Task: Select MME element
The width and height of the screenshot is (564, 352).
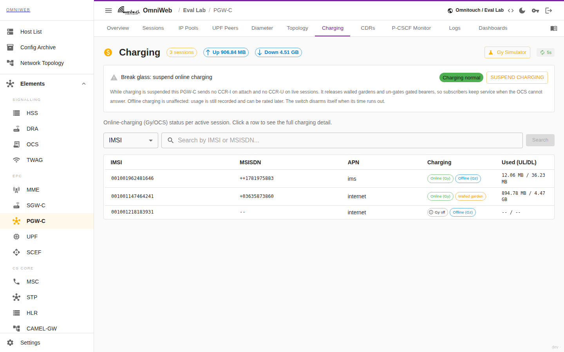Action: 47,190
